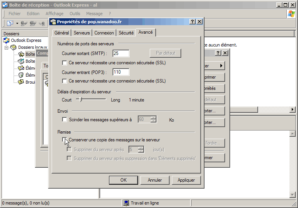Click the Outlook Express root folder icon
Screen dimensions: 298x208
[7, 40]
